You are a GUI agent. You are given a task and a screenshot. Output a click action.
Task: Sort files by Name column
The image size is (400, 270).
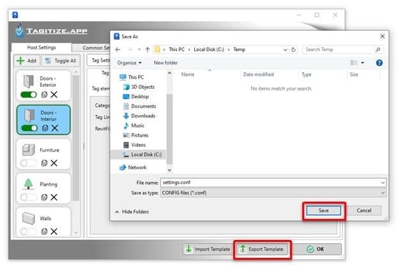click(x=188, y=75)
